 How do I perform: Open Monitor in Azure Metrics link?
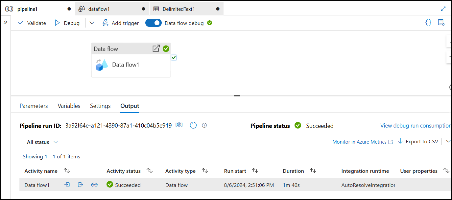click(363, 142)
